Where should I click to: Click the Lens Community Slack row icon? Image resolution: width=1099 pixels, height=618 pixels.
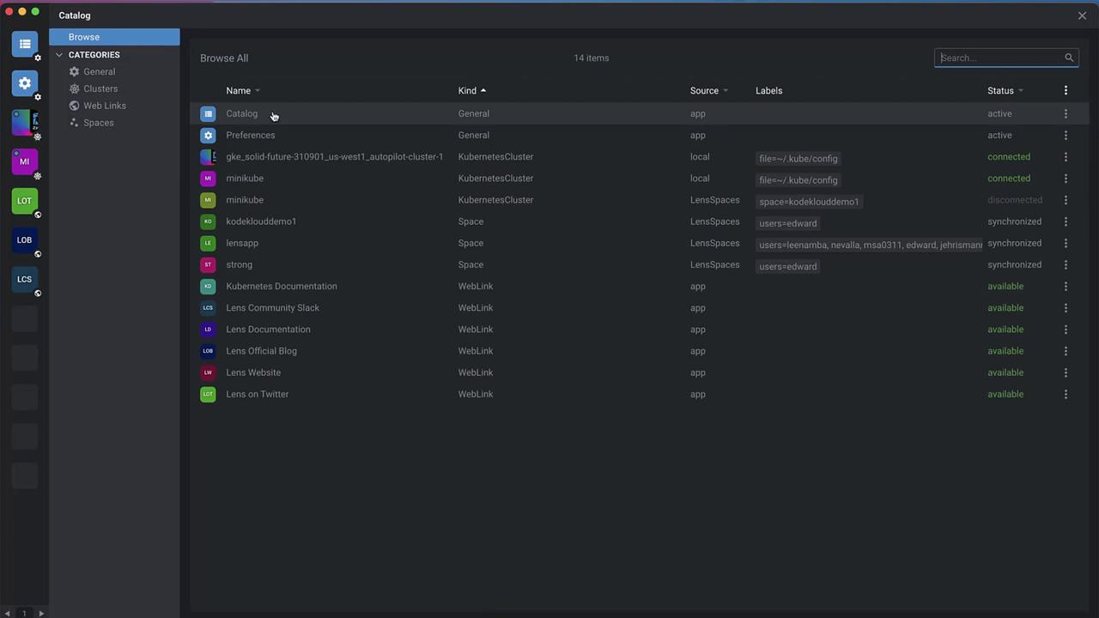click(x=208, y=308)
